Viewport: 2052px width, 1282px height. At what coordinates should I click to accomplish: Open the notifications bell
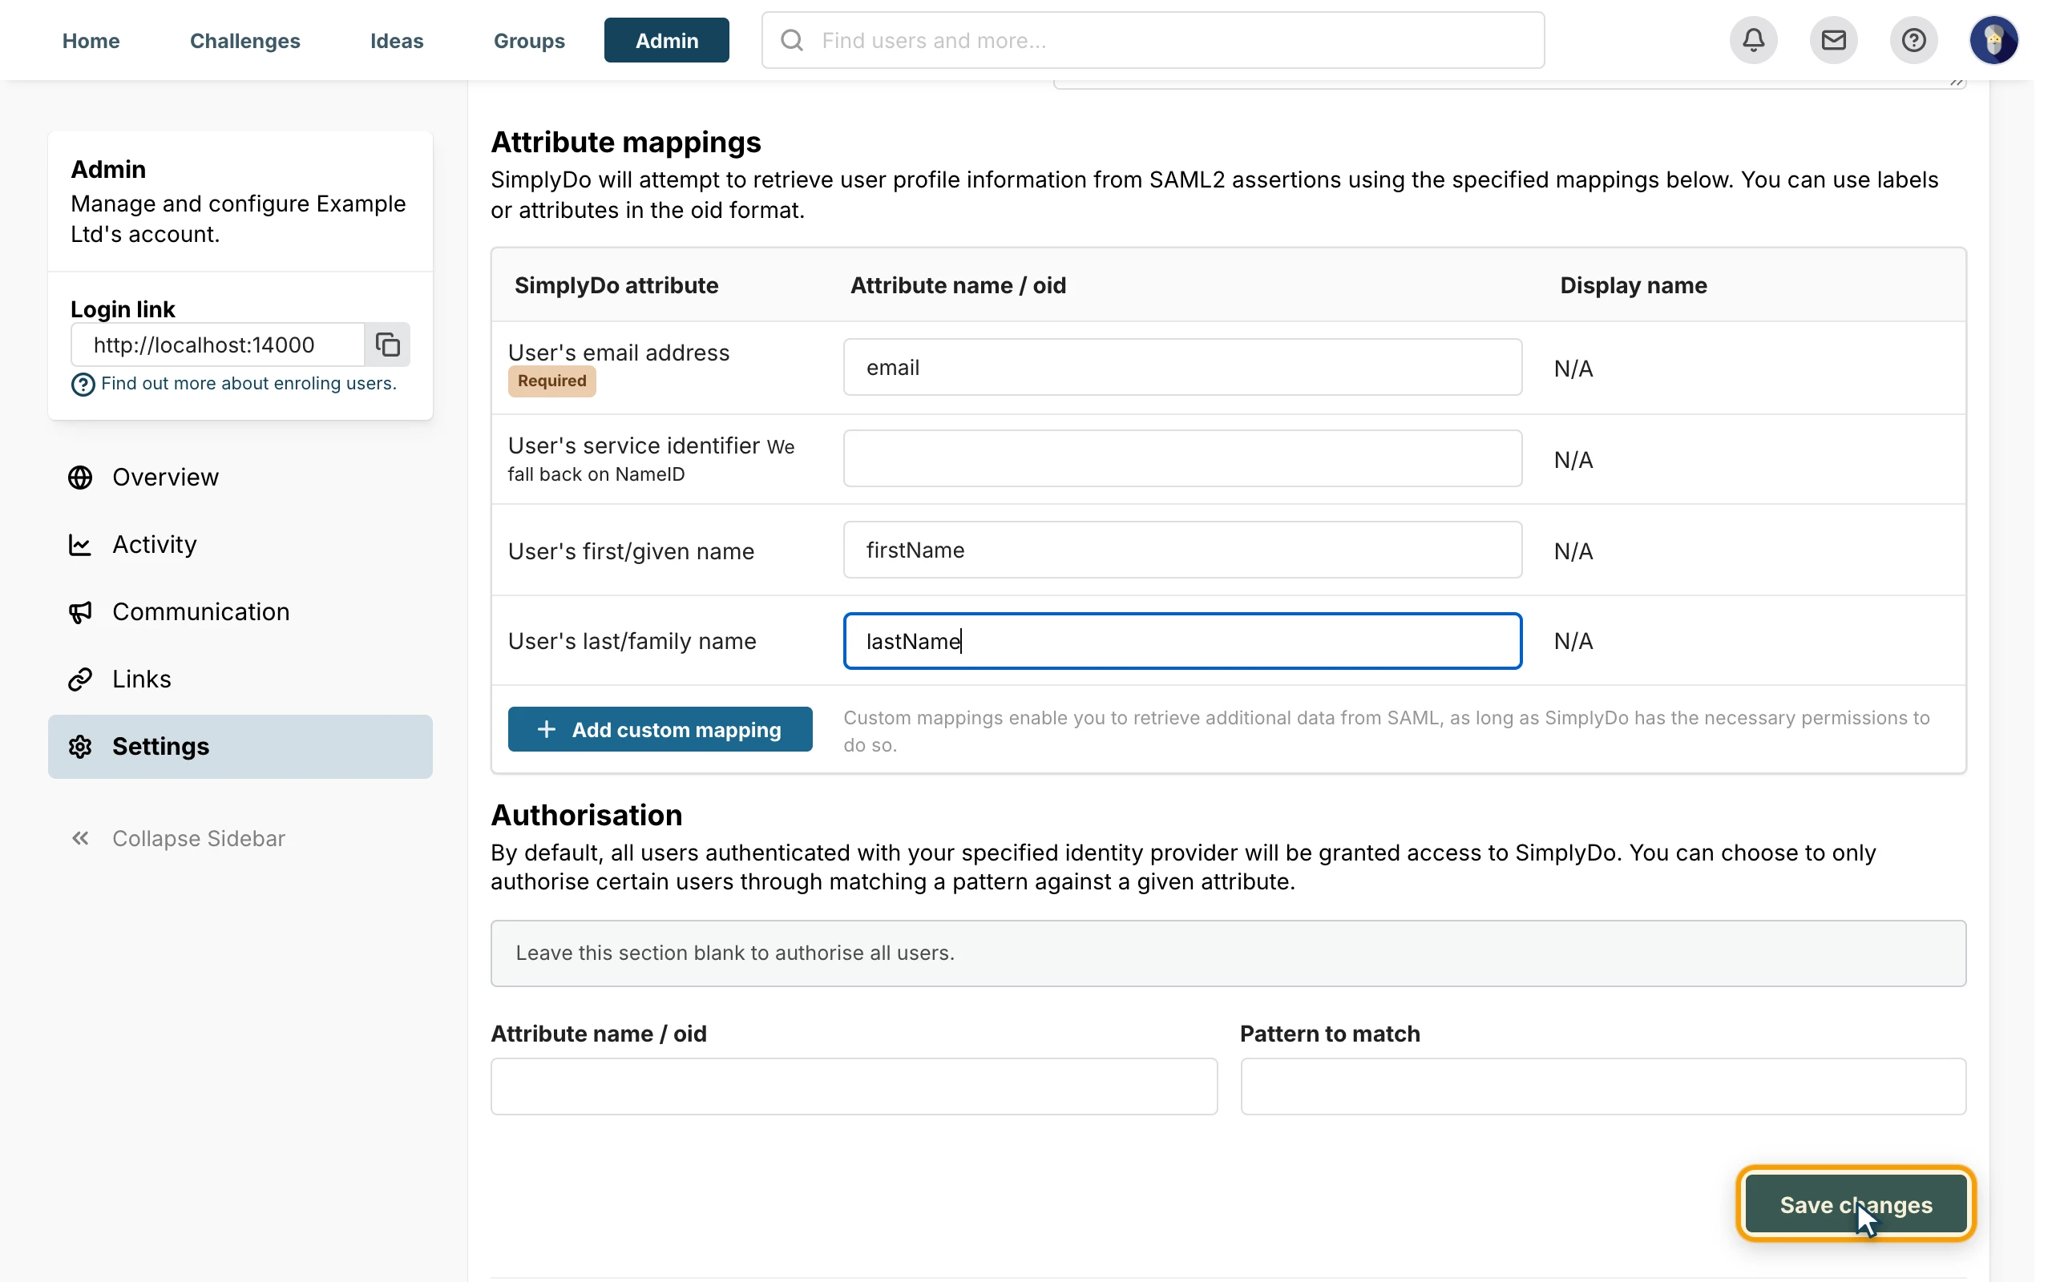(1753, 40)
